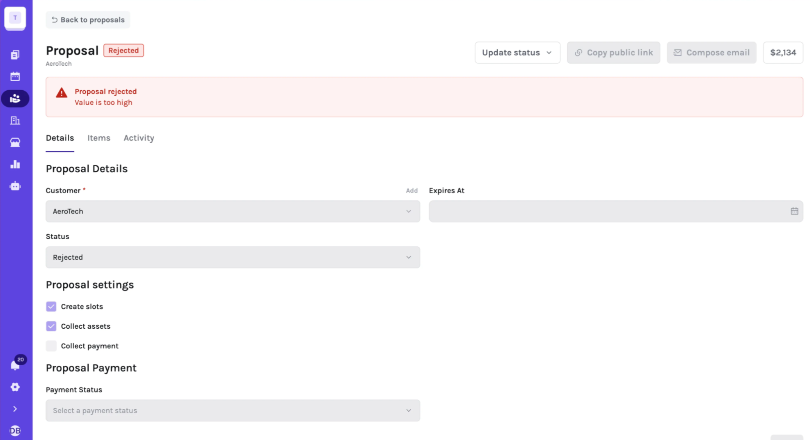This screenshot has height=440, width=812.
Task: Open the workspace logo at sidebar top
Action: (15, 18)
